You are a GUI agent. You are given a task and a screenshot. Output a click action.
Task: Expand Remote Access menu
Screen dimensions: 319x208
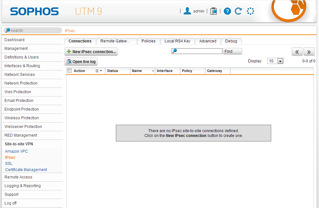pos(32,177)
